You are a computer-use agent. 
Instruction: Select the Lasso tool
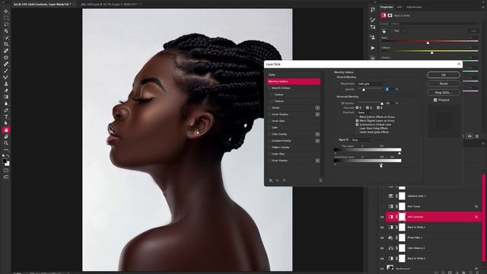(6, 24)
